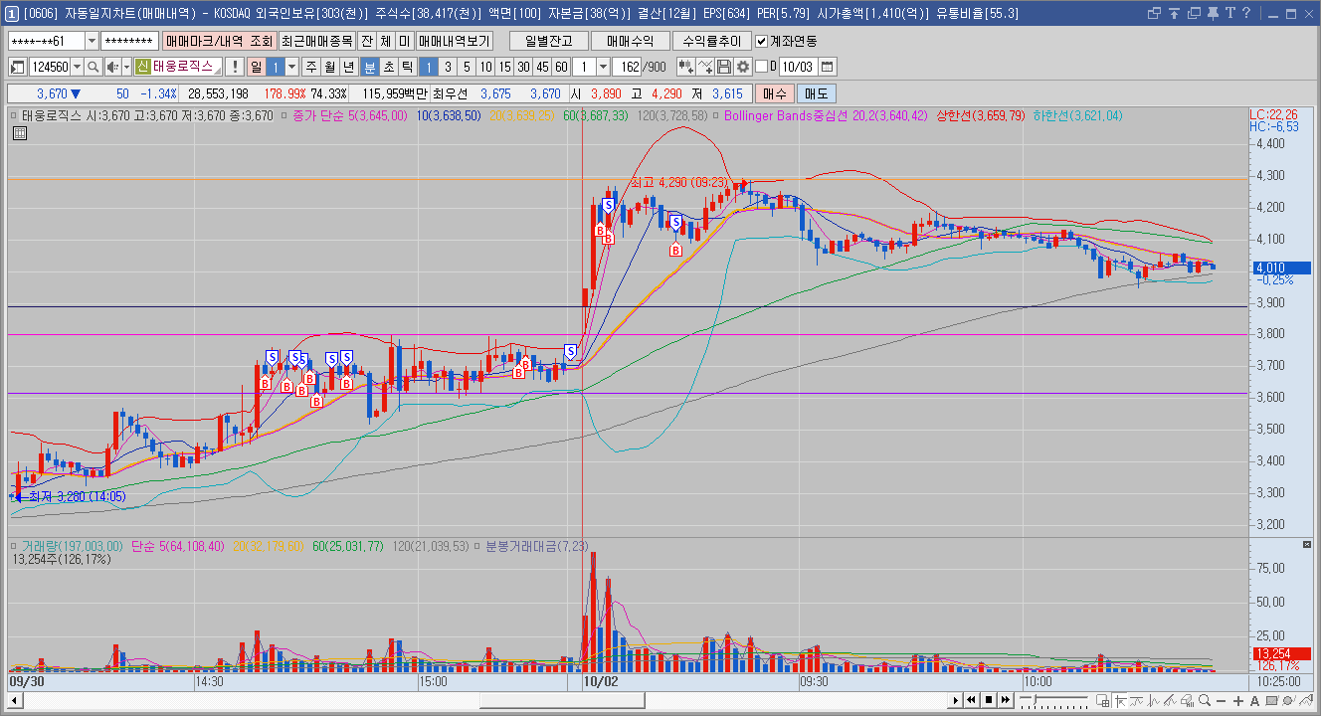Click the text A annotation icon
This screenshot has height=716, width=1321.
tap(1255, 701)
